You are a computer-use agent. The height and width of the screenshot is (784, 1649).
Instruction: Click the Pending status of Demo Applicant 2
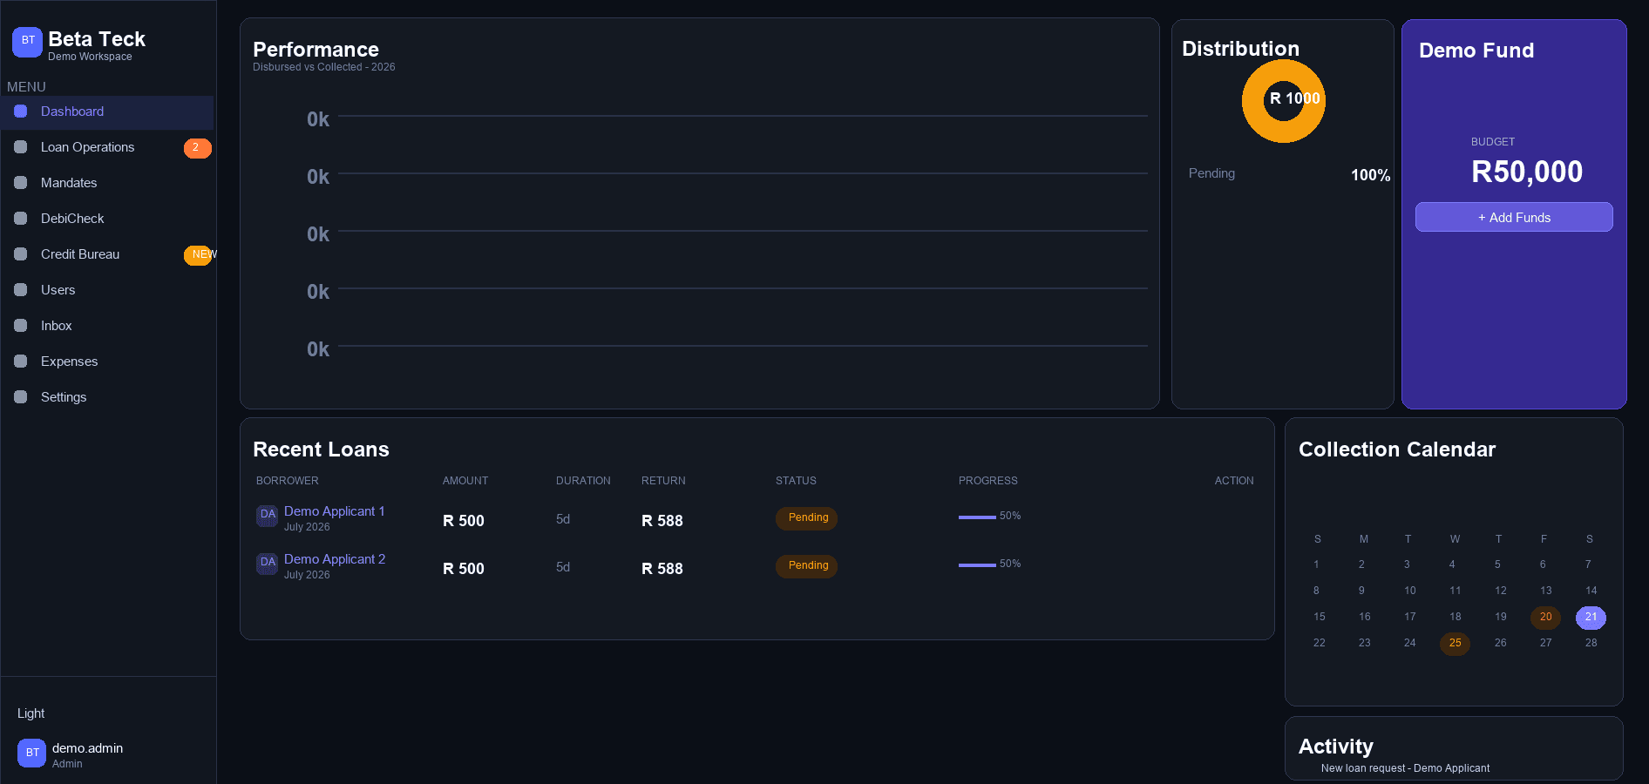click(807, 566)
